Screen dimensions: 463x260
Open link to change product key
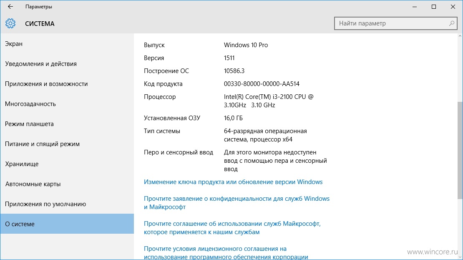pyautogui.click(x=233, y=182)
